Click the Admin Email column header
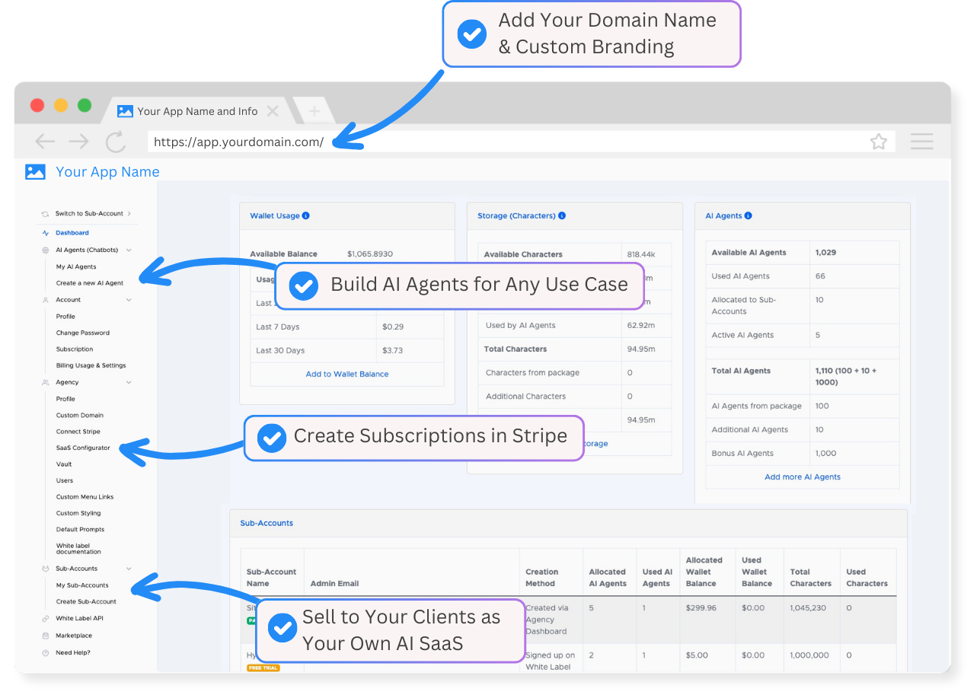The width and height of the screenshot is (980, 695). 334,584
